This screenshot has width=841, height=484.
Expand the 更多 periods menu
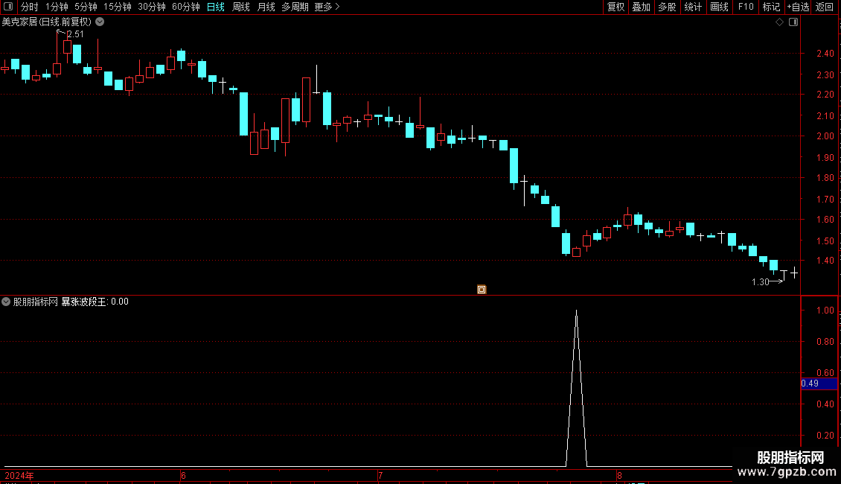[327, 7]
